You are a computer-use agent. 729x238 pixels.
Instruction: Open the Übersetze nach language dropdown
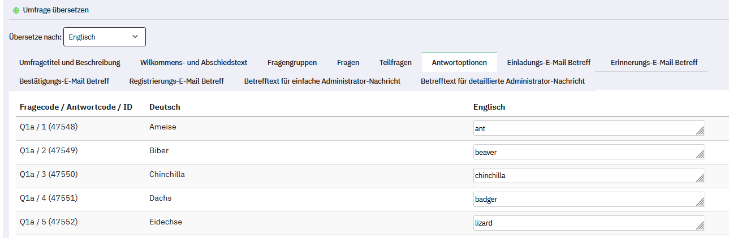point(104,37)
